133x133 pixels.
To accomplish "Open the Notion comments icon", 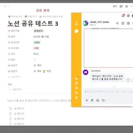I will pyautogui.click(x=121, y=6).
